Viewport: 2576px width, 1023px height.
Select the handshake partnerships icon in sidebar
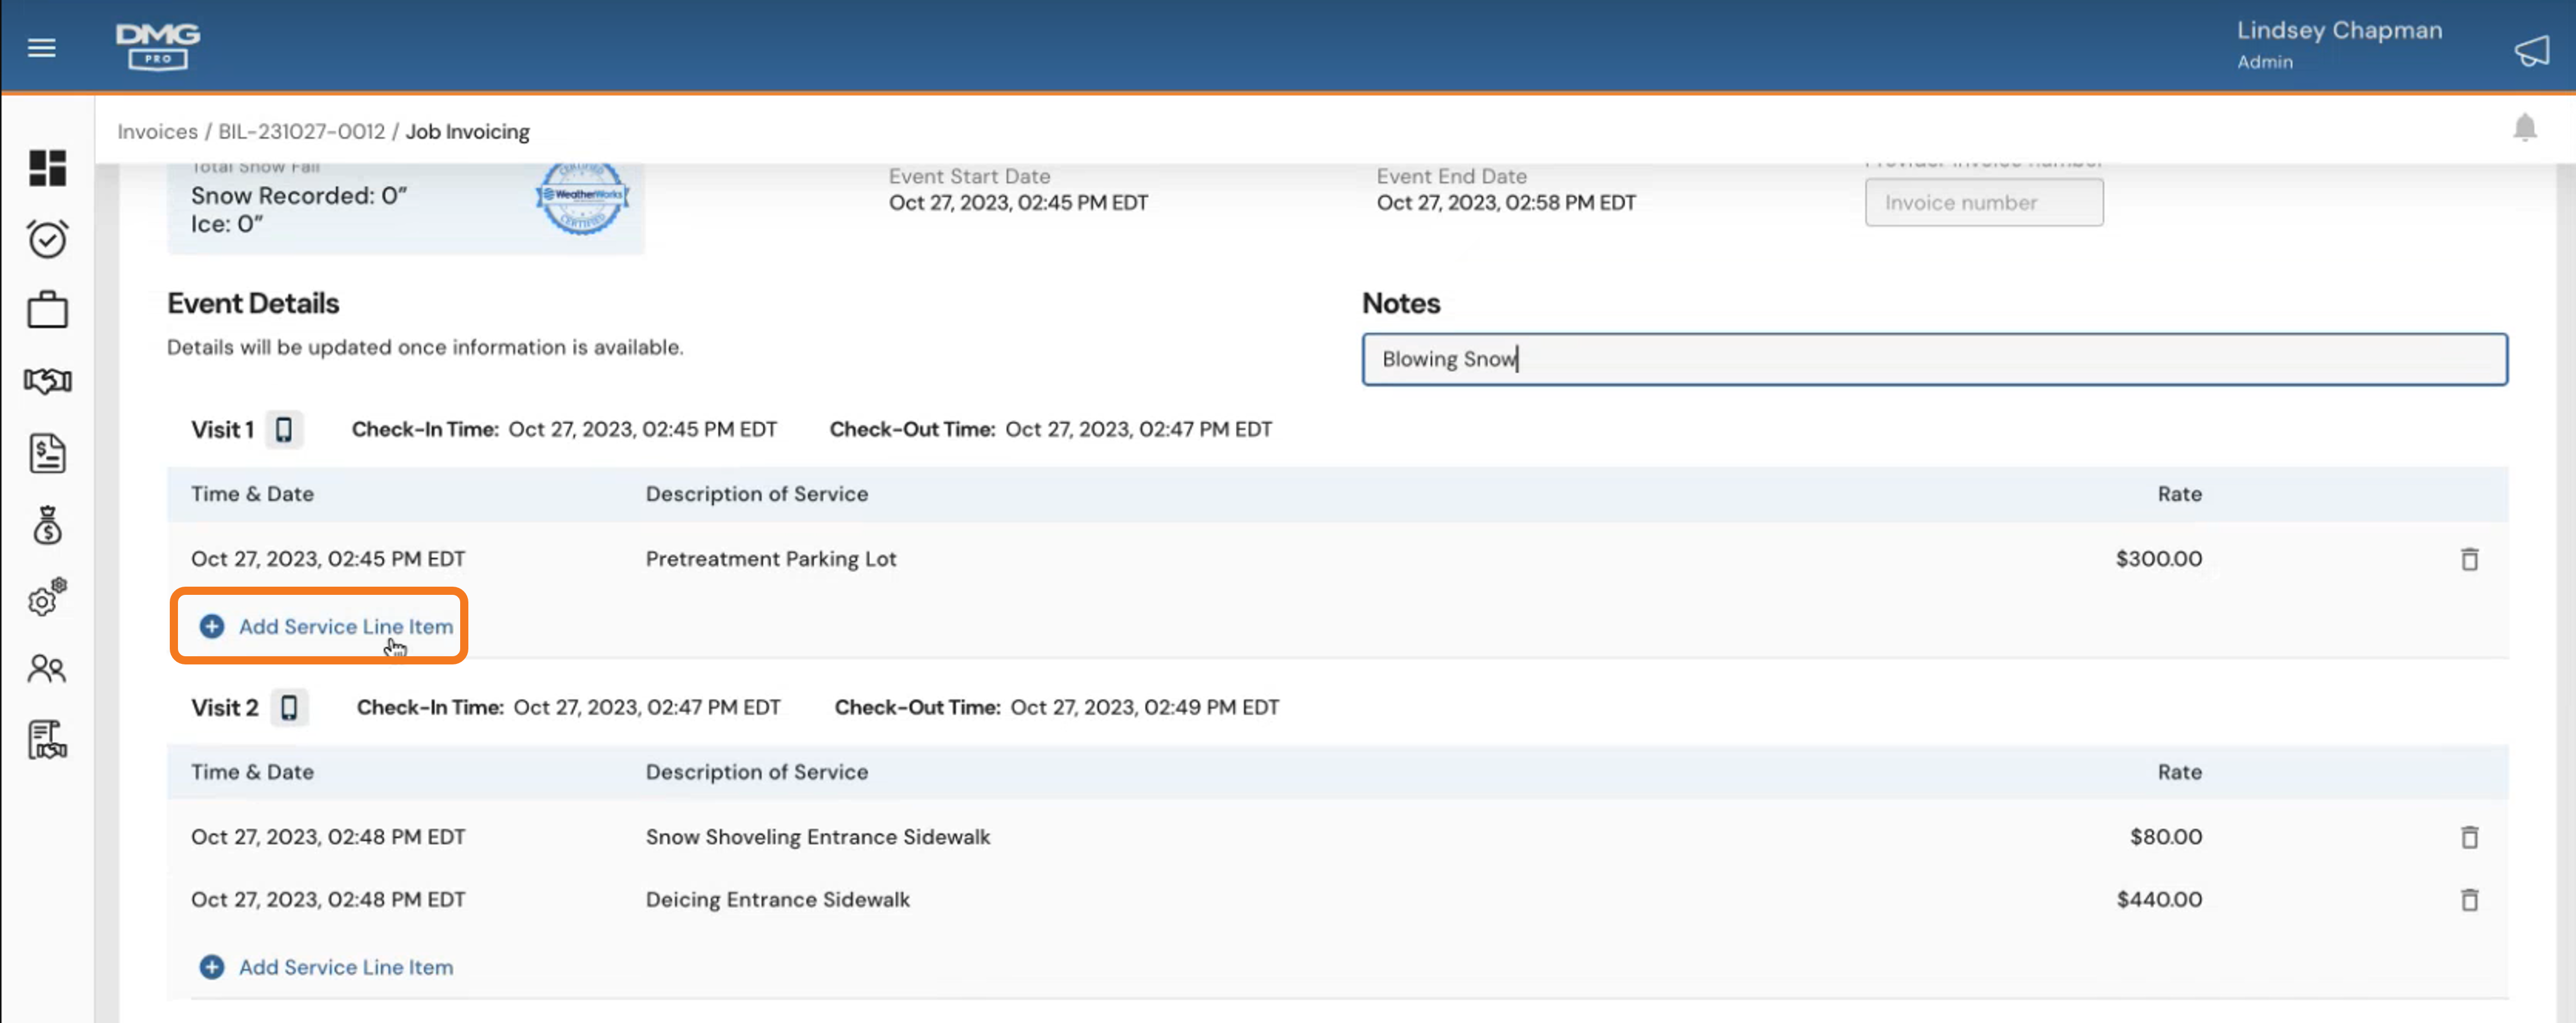[46, 381]
